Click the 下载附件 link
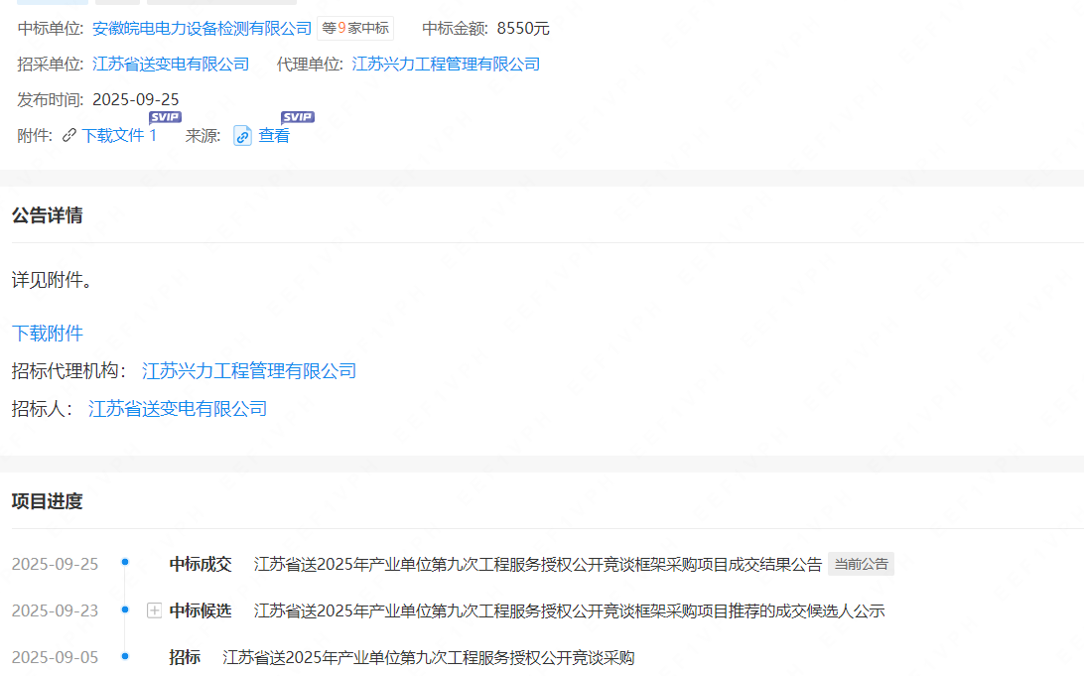The height and width of the screenshot is (676, 1084). [48, 334]
